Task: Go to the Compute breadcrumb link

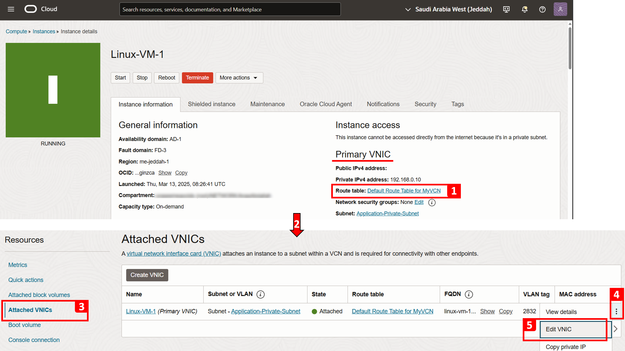Action: pyautogui.click(x=16, y=32)
